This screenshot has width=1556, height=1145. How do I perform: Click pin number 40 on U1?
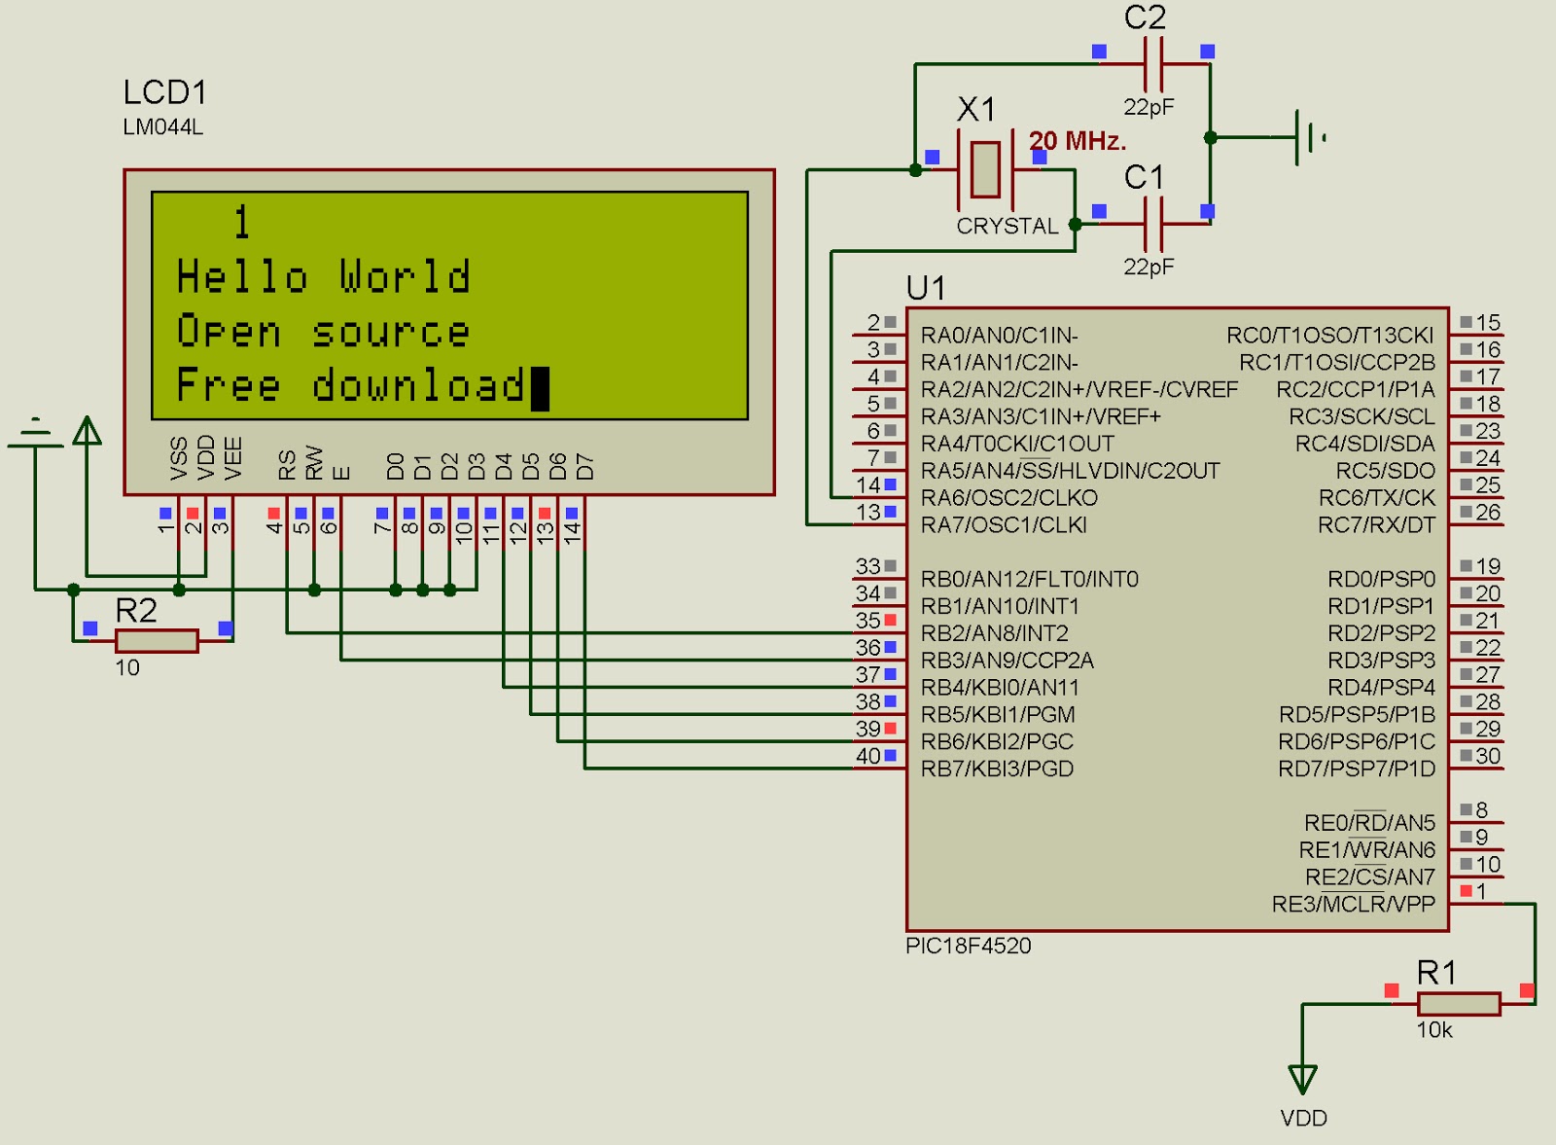(x=868, y=756)
